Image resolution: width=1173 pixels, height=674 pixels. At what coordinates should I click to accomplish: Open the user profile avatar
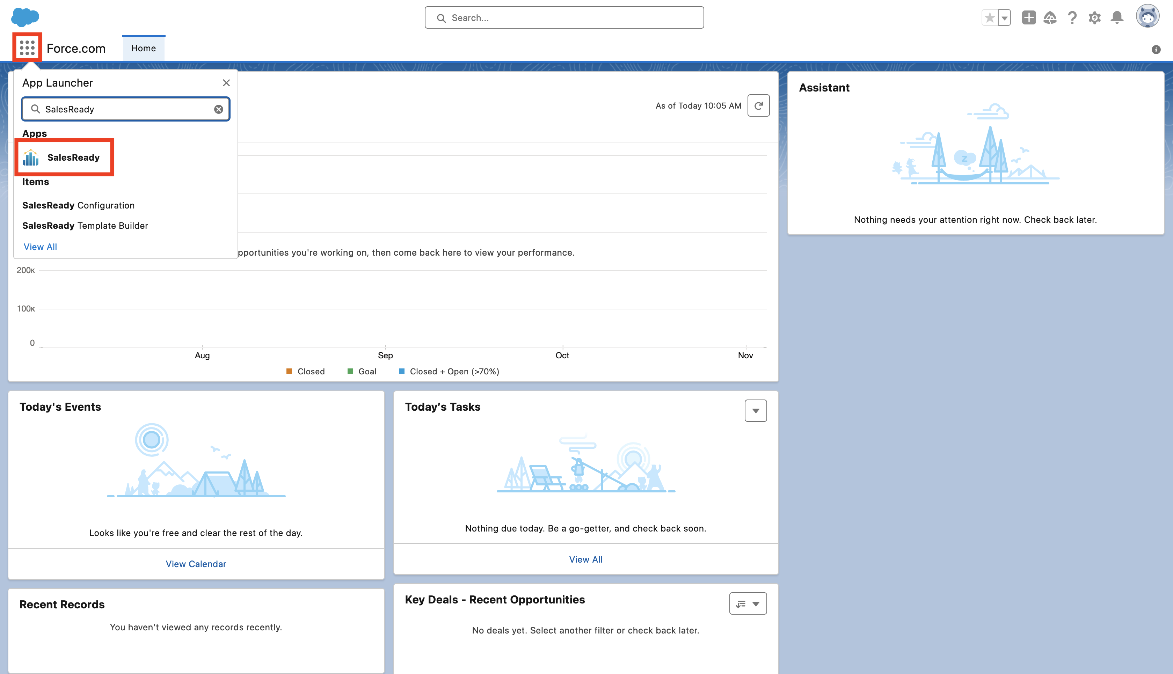coord(1147,17)
